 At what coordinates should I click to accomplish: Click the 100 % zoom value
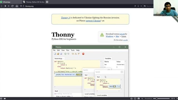pos(173,99)
